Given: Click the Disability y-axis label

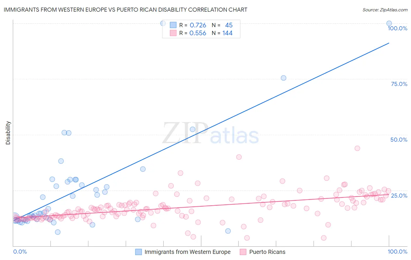Looking at the screenshot, I should [x=8, y=133].
